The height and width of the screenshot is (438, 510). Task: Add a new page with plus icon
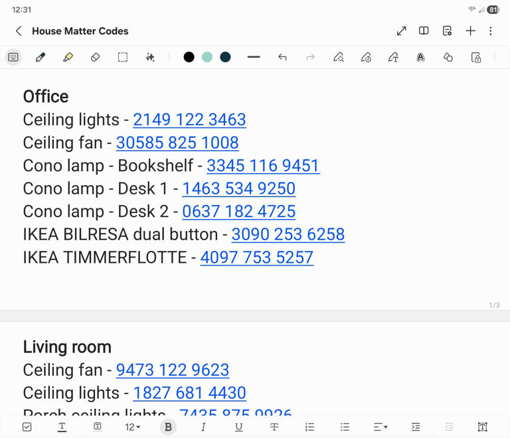[x=470, y=31]
